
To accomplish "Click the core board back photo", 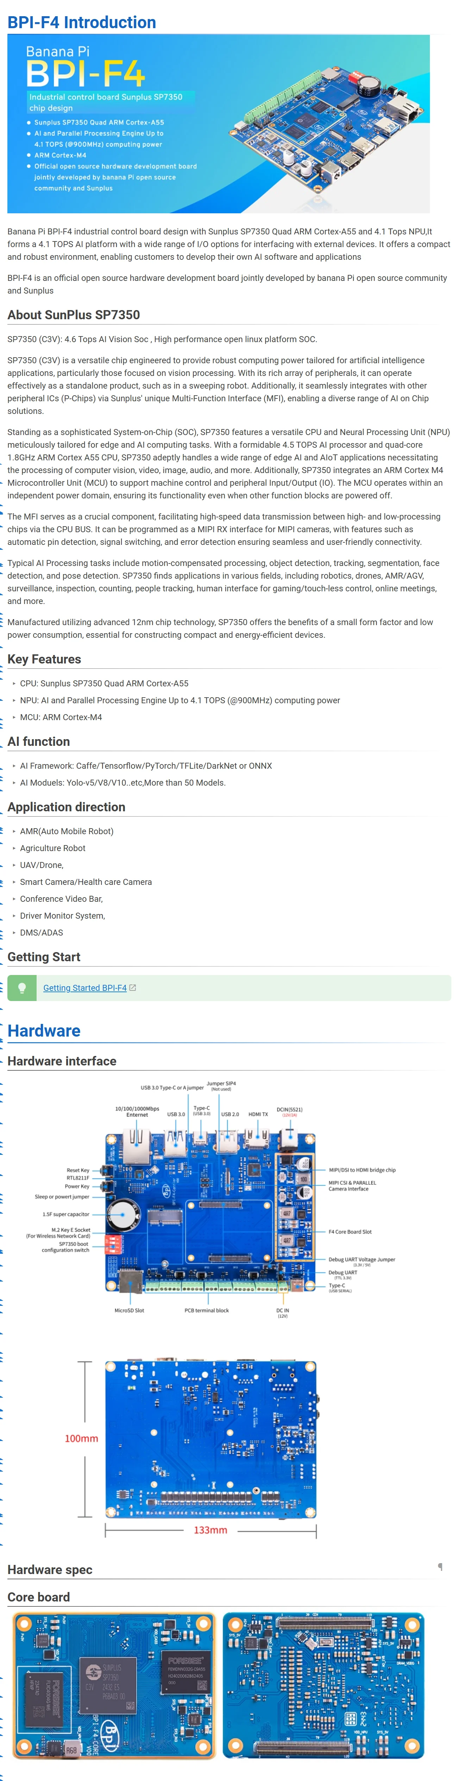I will 323,1684.
